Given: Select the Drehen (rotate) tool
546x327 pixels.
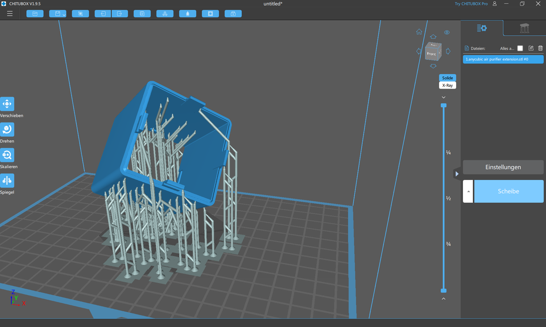Looking at the screenshot, I should pyautogui.click(x=7, y=129).
